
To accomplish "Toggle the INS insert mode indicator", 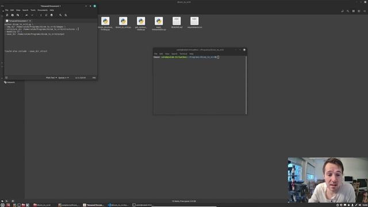I will [94, 78].
